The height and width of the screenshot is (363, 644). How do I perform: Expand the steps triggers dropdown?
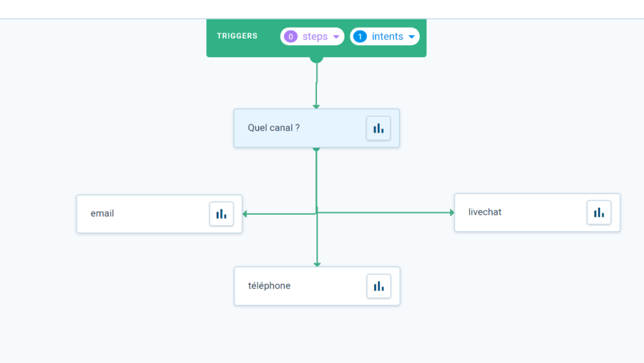pos(312,36)
